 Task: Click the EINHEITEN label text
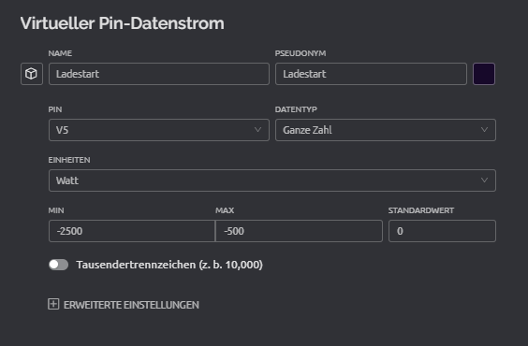tap(69, 160)
